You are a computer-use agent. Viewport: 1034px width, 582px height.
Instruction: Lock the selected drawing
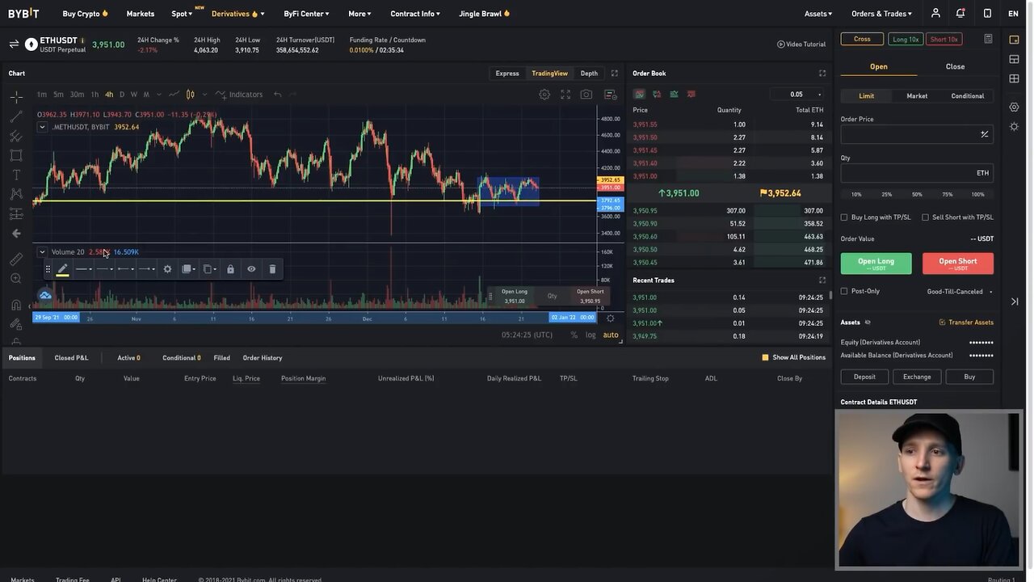[230, 269]
